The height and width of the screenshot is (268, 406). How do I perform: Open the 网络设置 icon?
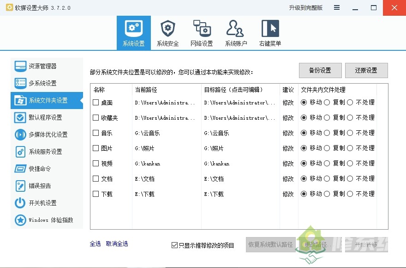[x=202, y=28]
